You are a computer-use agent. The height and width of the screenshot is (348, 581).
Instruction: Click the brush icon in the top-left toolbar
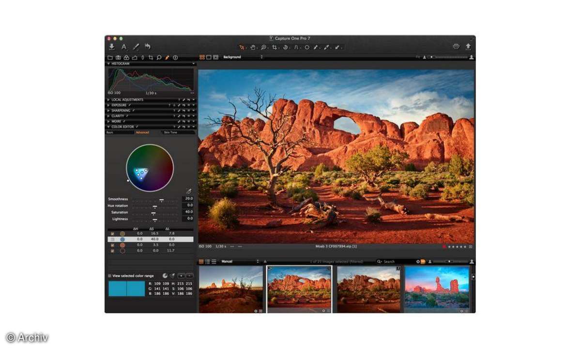coord(136,47)
